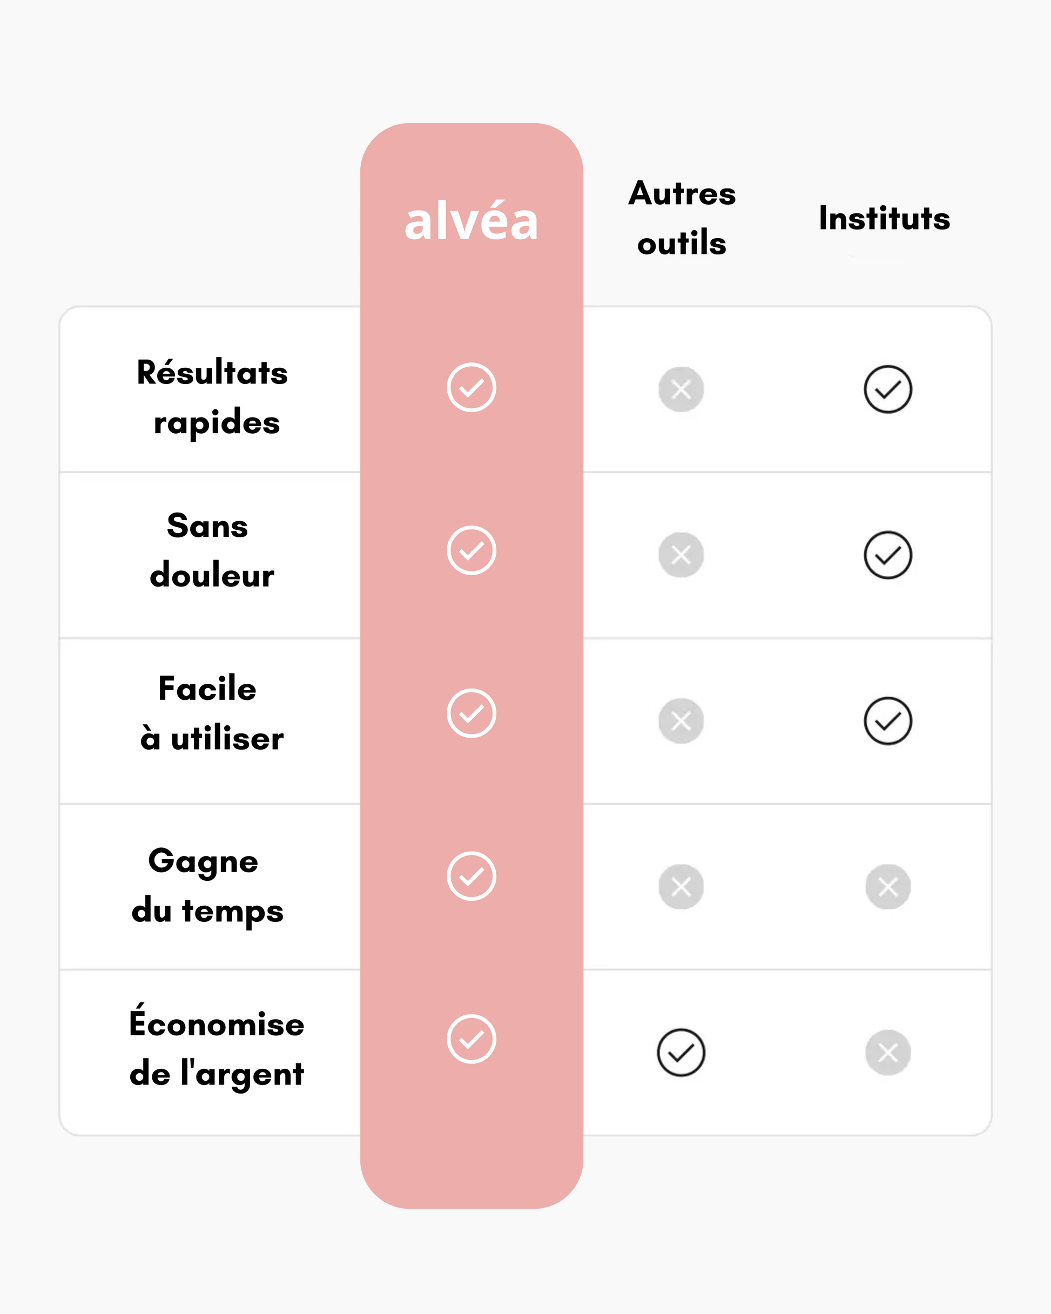Click Instituts cross for Gagne du temps
The height and width of the screenshot is (1314, 1051).
(887, 887)
